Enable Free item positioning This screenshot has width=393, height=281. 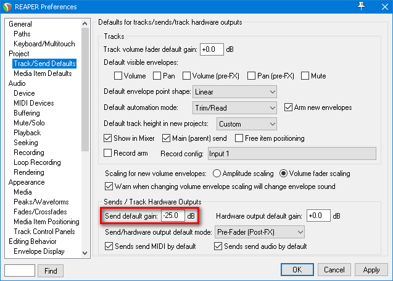click(239, 138)
